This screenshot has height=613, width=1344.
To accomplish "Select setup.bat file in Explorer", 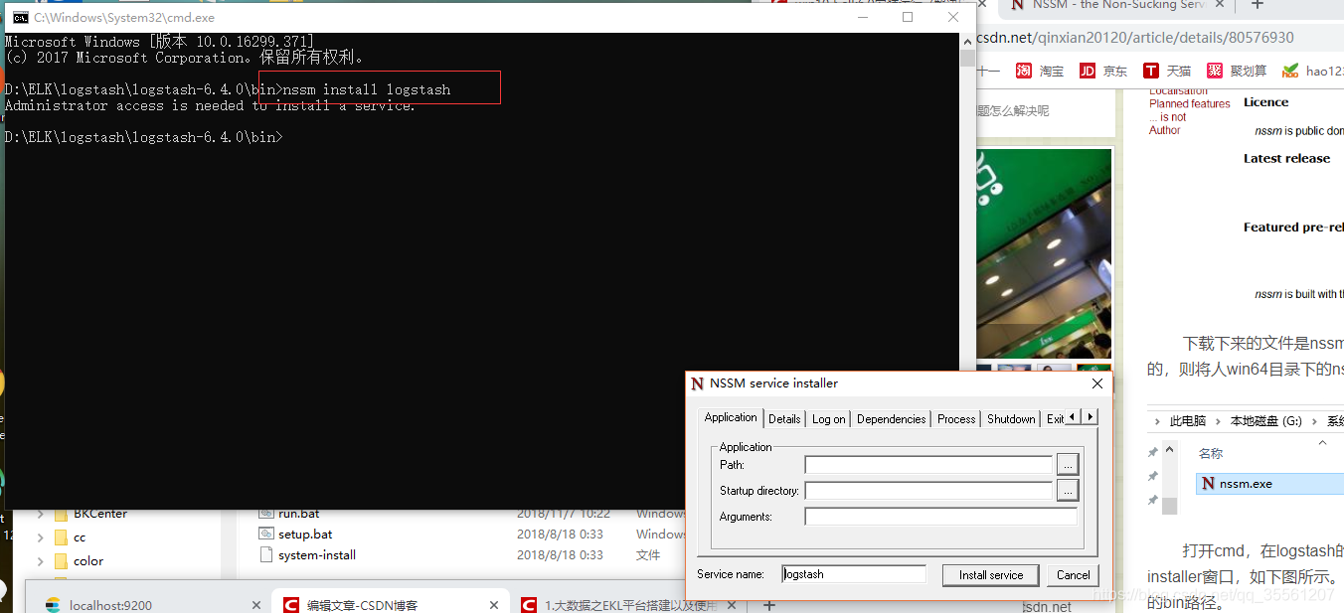I will (305, 535).
